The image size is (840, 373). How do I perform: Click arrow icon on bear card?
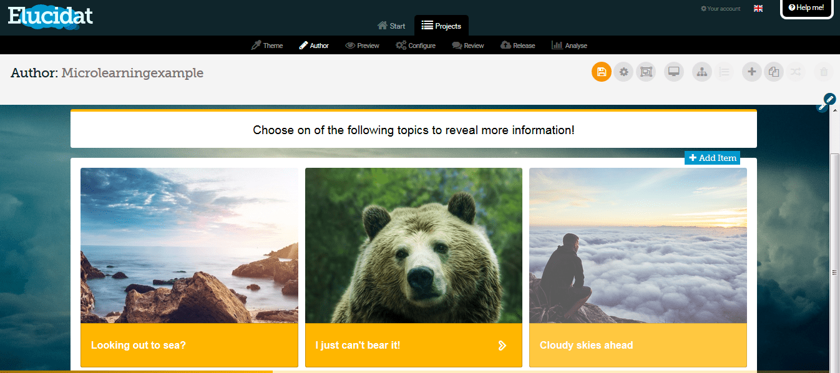tap(502, 345)
